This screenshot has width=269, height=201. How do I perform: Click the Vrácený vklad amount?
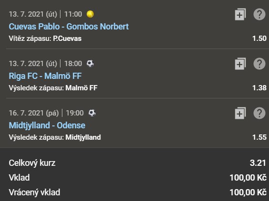[x=248, y=192]
